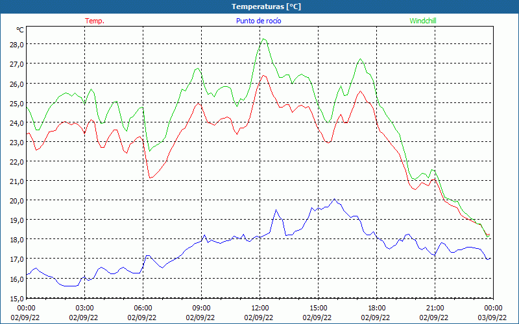Click the 28,0 value on the temperature axis
The image size is (519, 324).
pos(16,44)
